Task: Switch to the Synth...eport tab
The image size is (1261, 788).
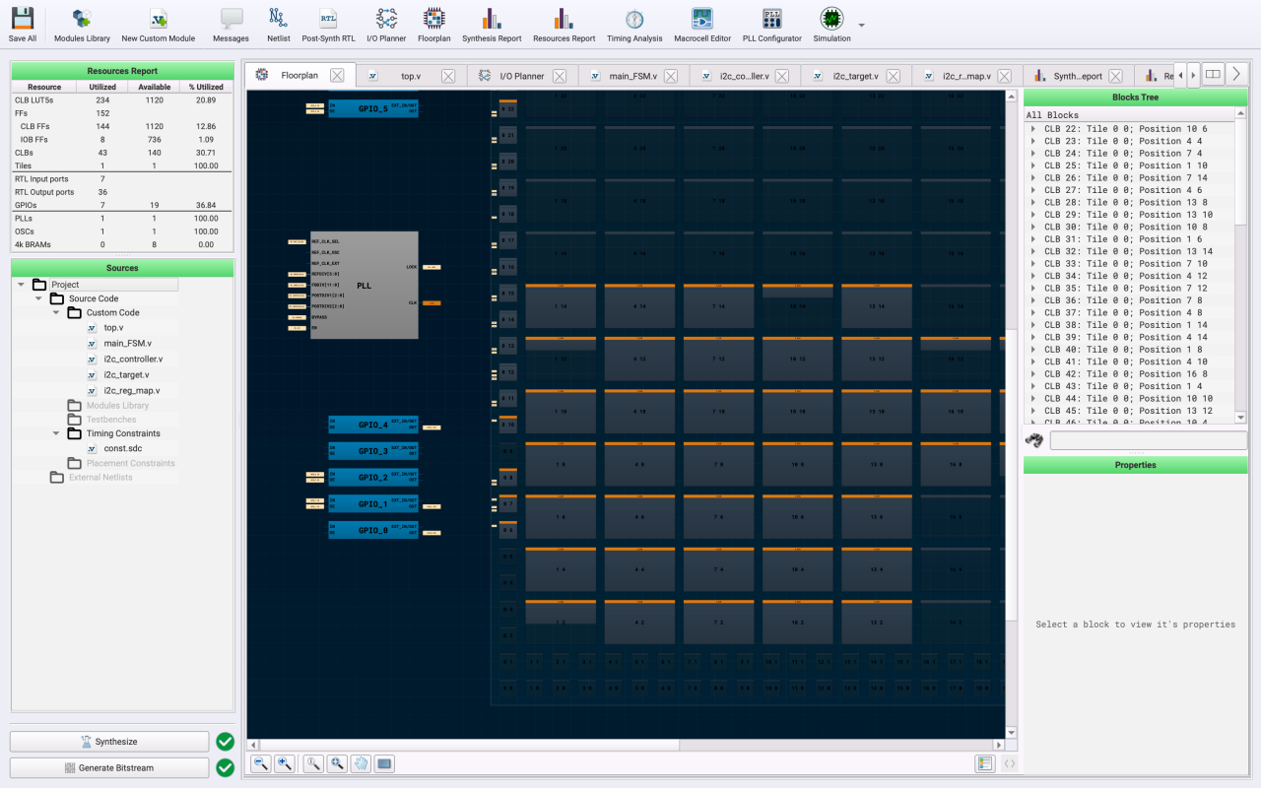Action: (1077, 76)
